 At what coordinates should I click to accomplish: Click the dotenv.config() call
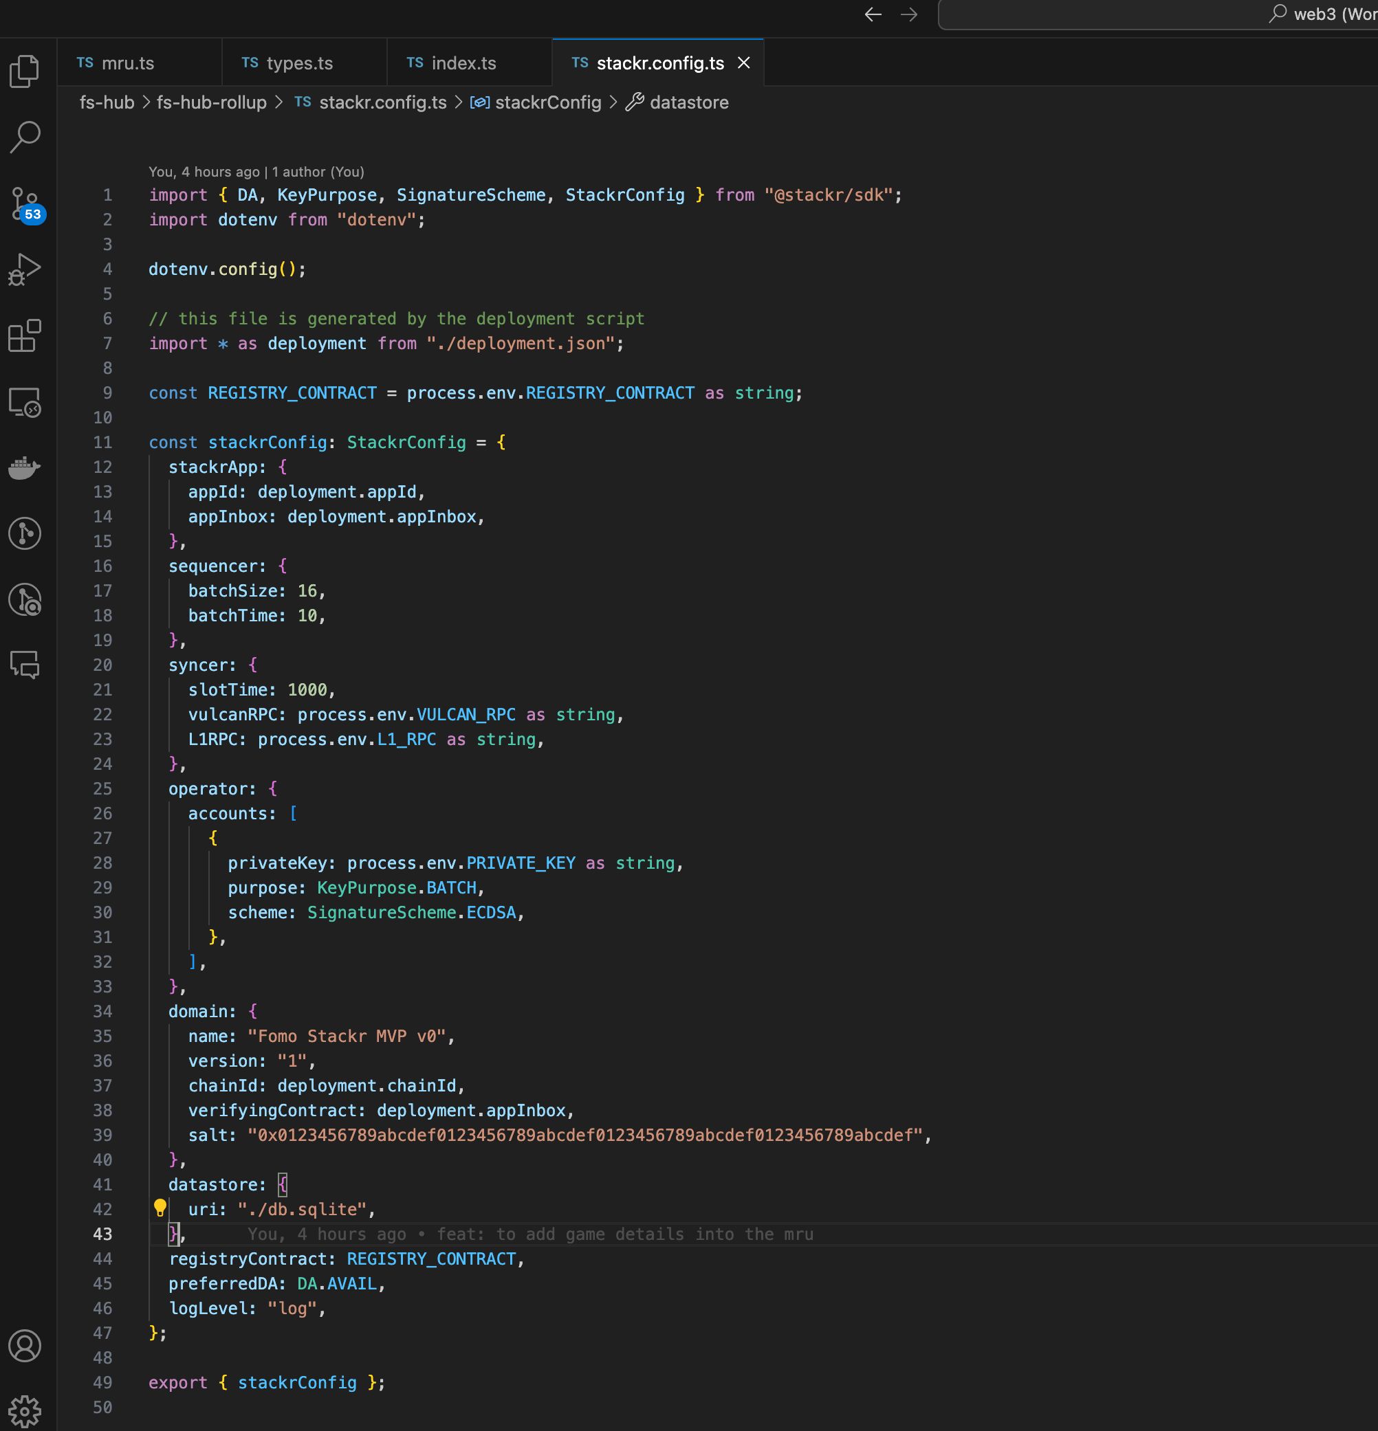click(x=227, y=269)
